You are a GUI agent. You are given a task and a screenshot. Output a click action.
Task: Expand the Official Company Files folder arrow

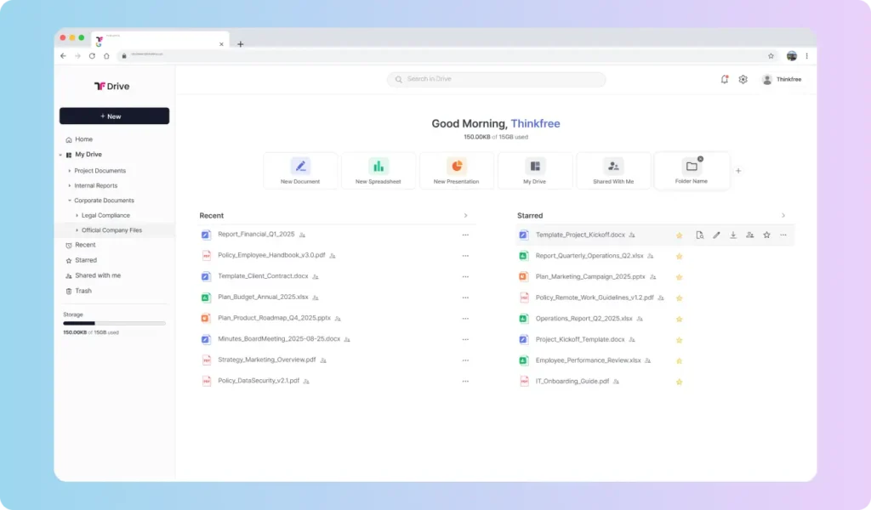[x=77, y=230]
